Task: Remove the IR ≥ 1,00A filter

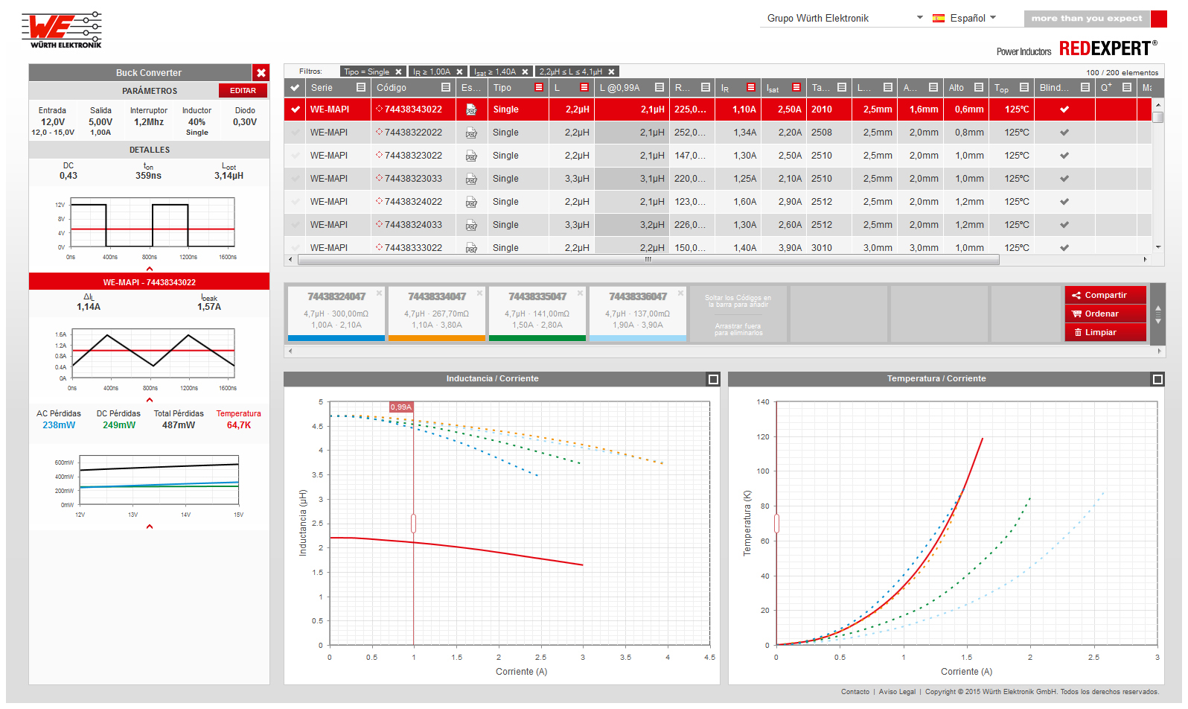Action: click(x=459, y=72)
